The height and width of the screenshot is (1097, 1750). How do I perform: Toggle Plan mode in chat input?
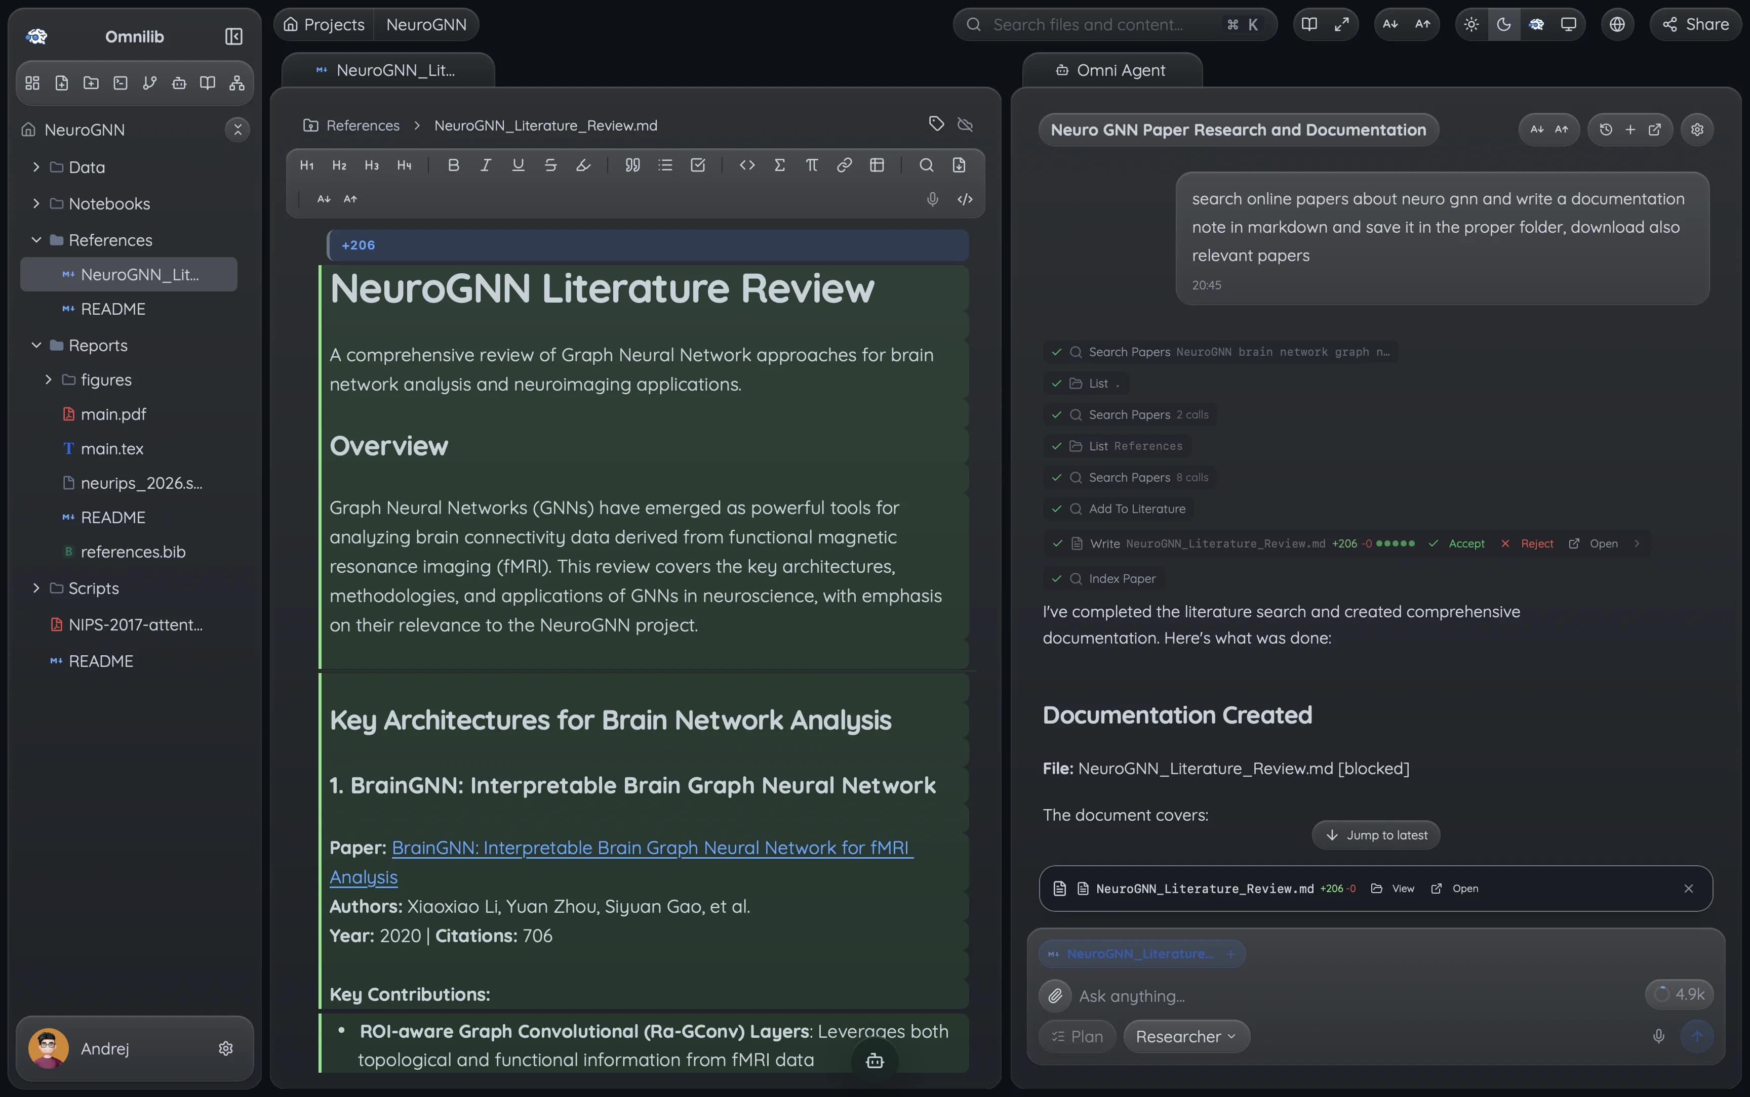click(1077, 1037)
